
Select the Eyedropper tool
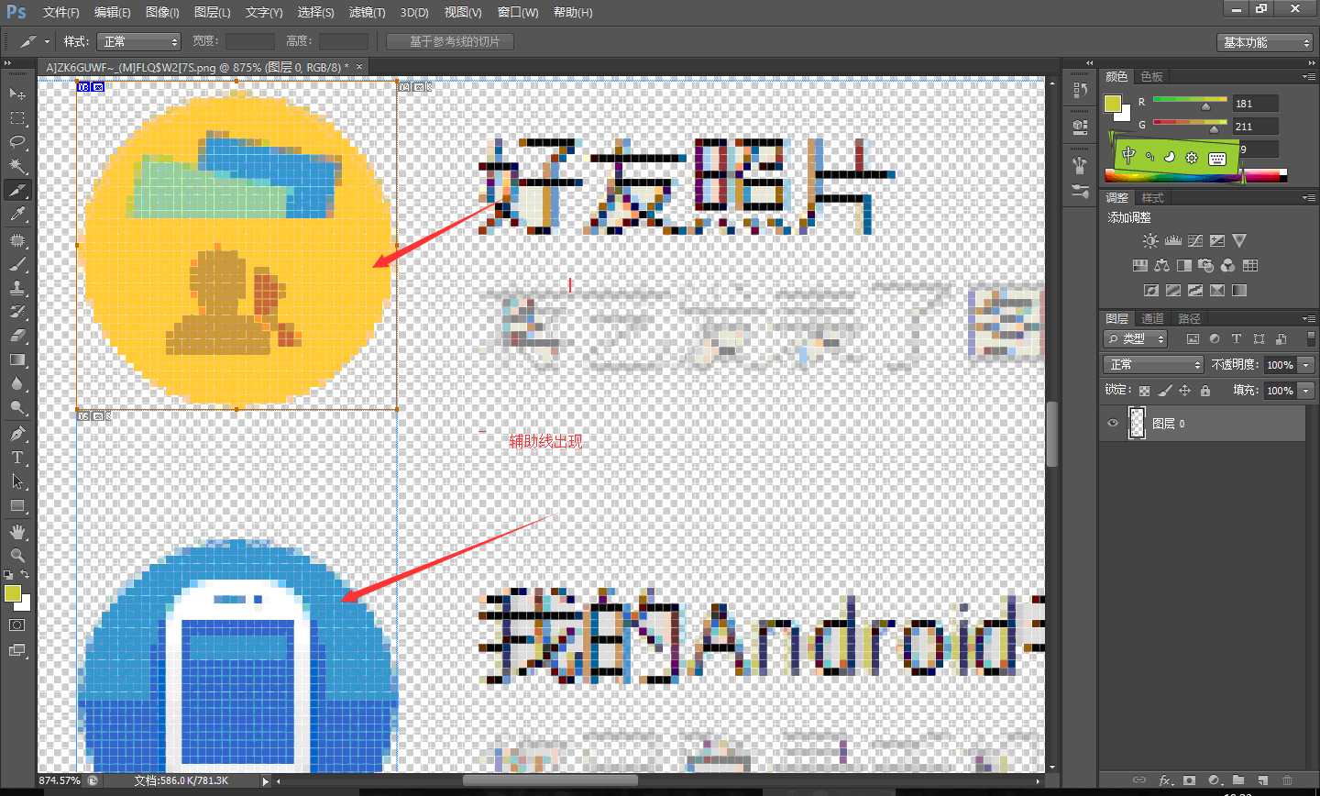click(17, 215)
